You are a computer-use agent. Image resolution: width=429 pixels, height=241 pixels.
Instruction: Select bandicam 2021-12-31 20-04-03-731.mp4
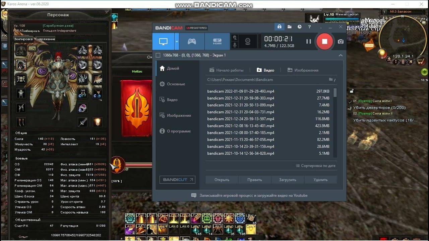pos(268,112)
